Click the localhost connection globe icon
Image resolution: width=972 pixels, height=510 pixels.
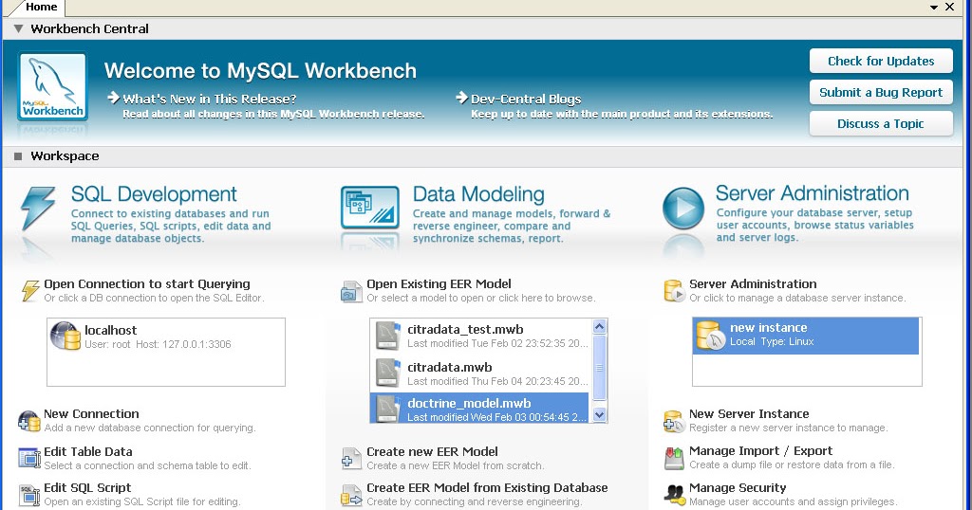point(65,337)
